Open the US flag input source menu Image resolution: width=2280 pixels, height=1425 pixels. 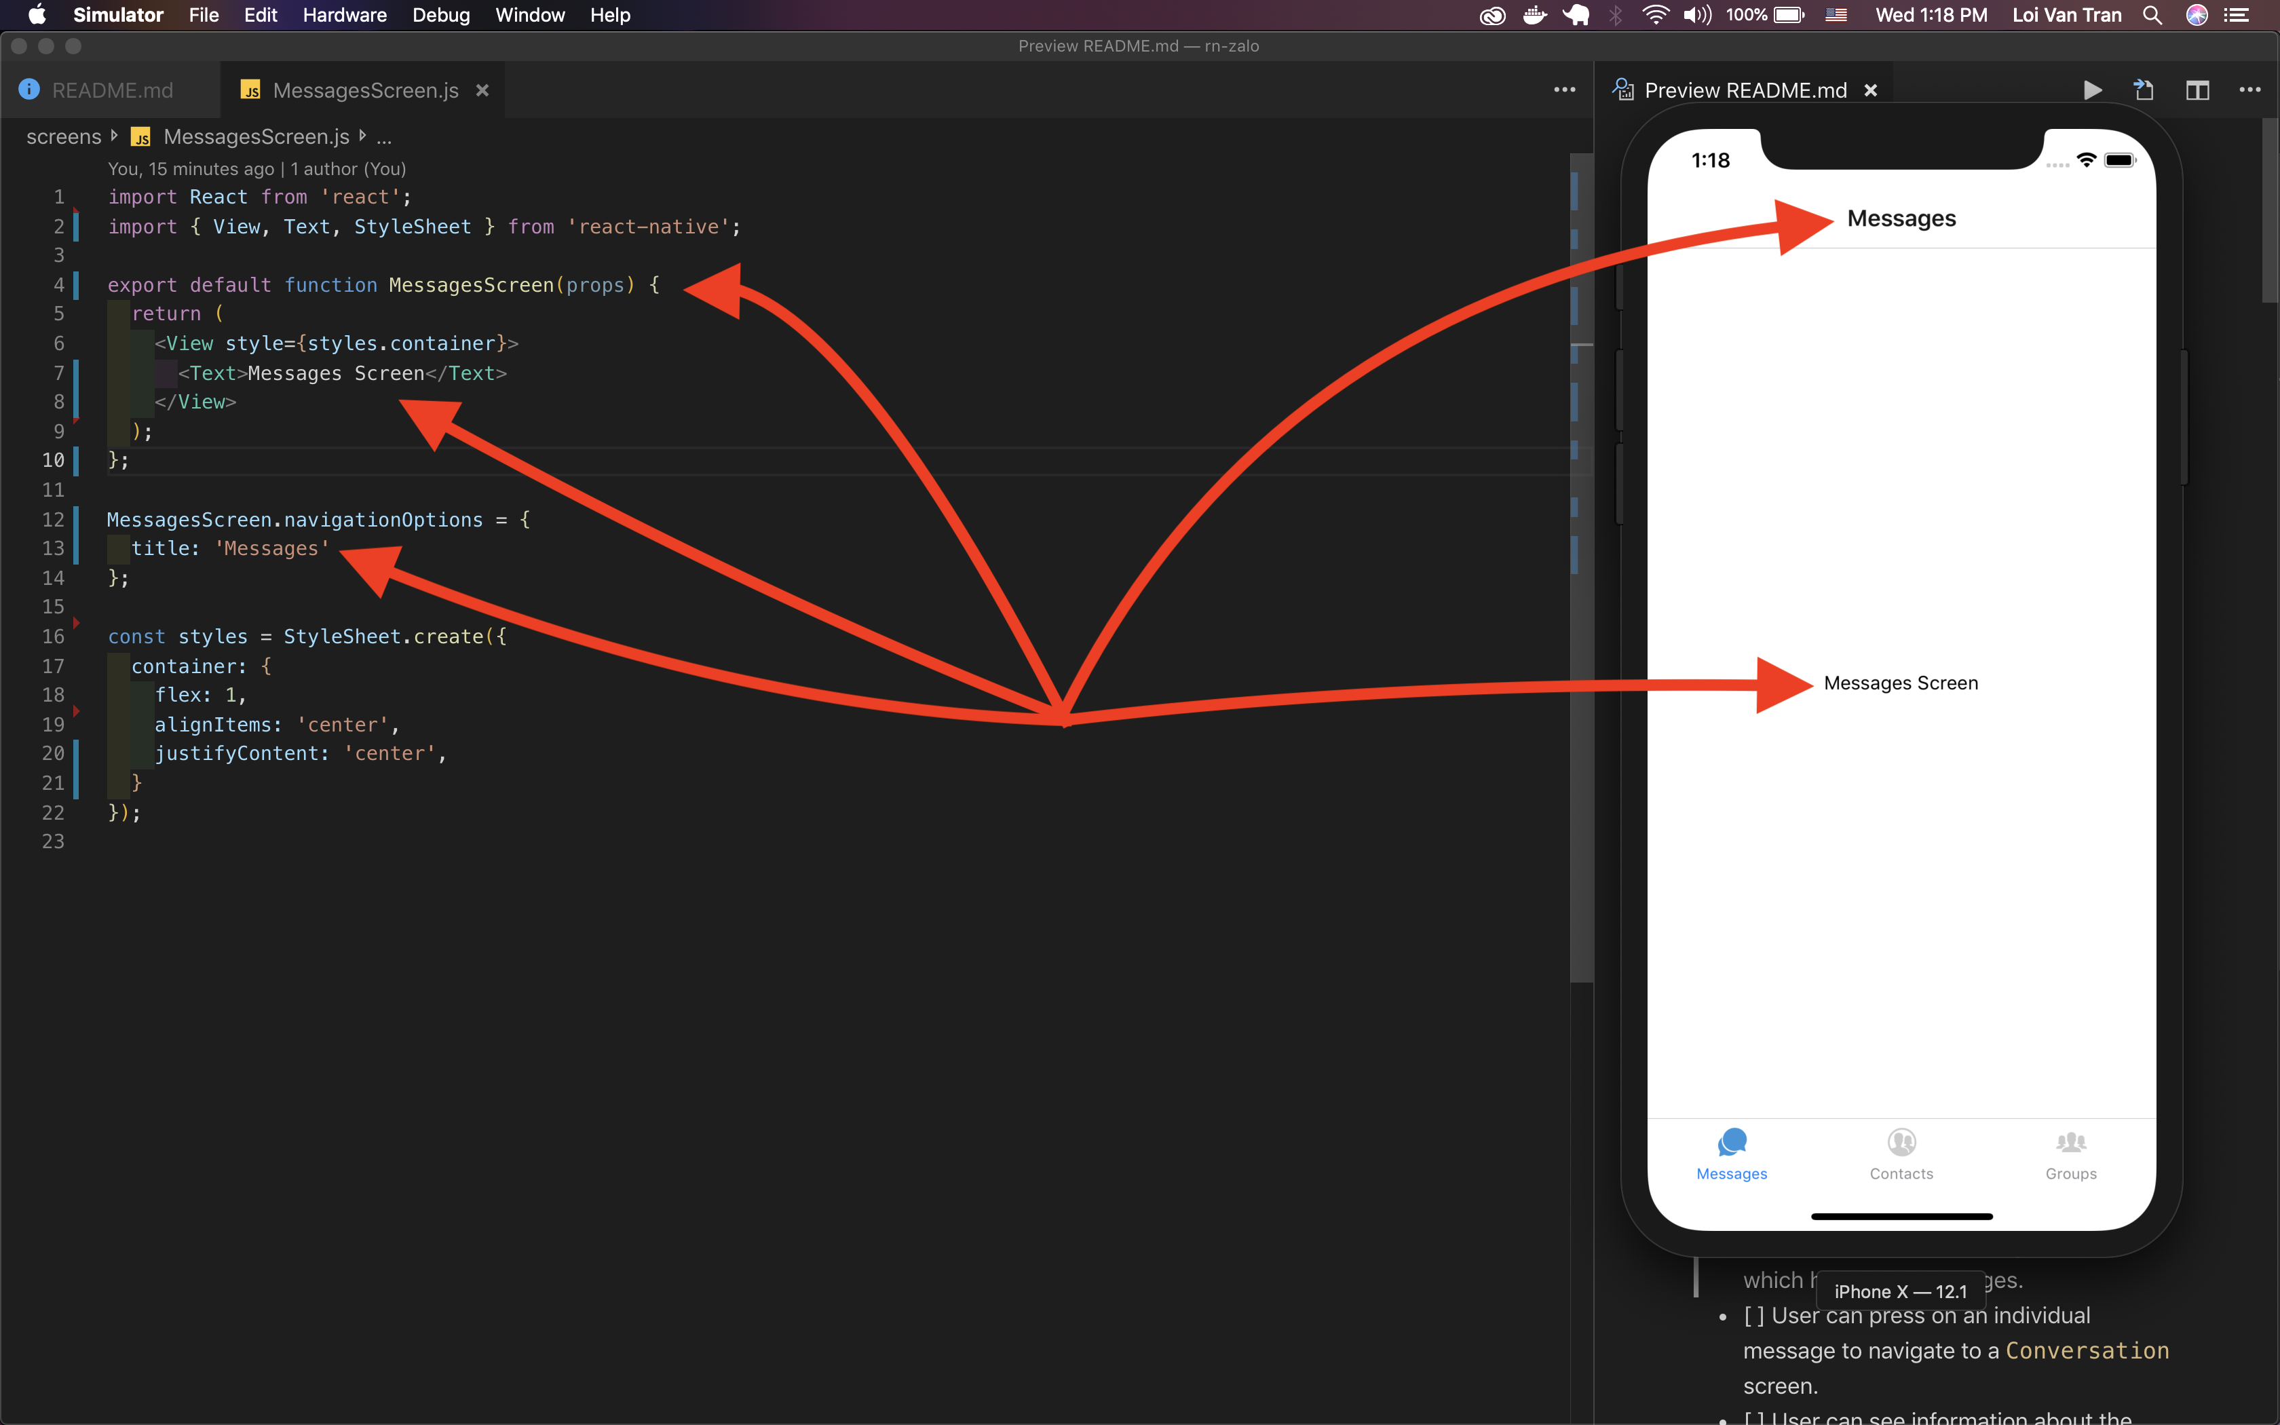pos(1836,15)
